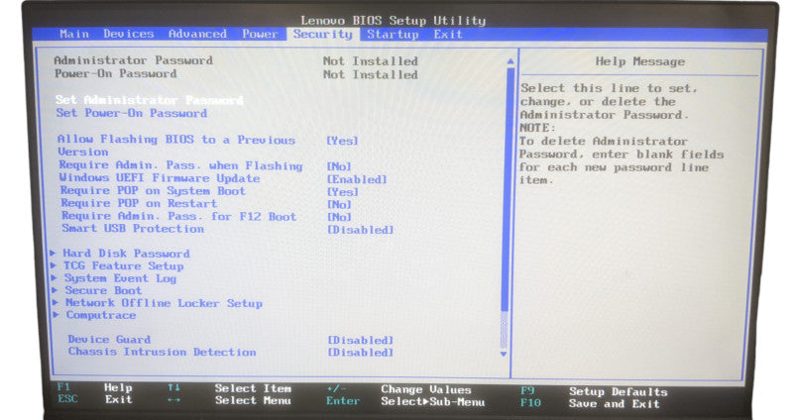Select the Security tab
The width and height of the screenshot is (793, 420).
click(x=323, y=34)
